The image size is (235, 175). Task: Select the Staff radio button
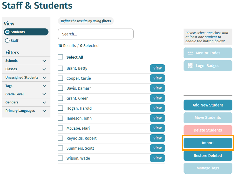tap(7, 40)
